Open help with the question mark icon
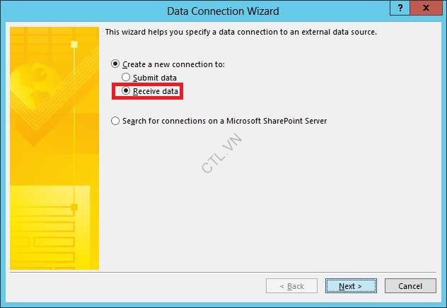 pyautogui.click(x=400, y=8)
